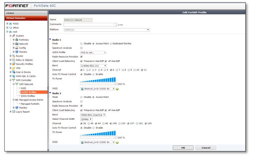The height and width of the screenshot is (157, 254).
Task: Check channel 3 for Radio 1
Action: tap(93, 70)
